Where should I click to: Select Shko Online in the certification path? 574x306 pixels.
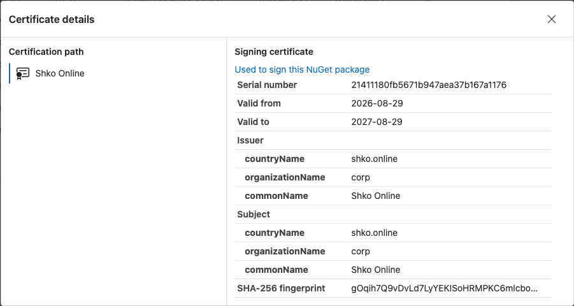[60, 73]
